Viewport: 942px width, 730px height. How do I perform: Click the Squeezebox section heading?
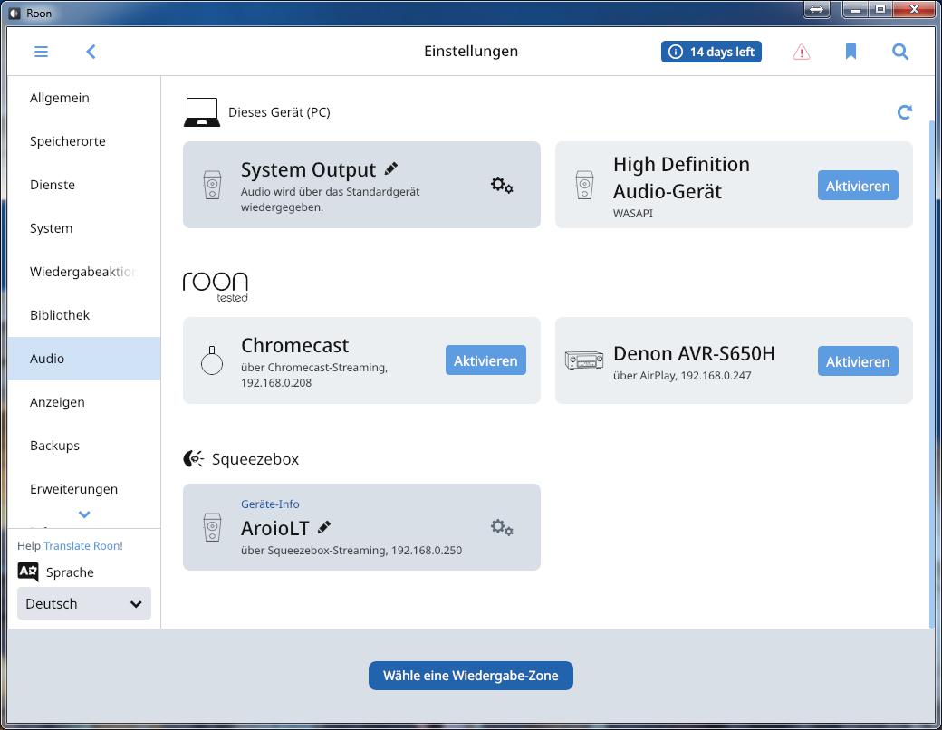point(255,459)
